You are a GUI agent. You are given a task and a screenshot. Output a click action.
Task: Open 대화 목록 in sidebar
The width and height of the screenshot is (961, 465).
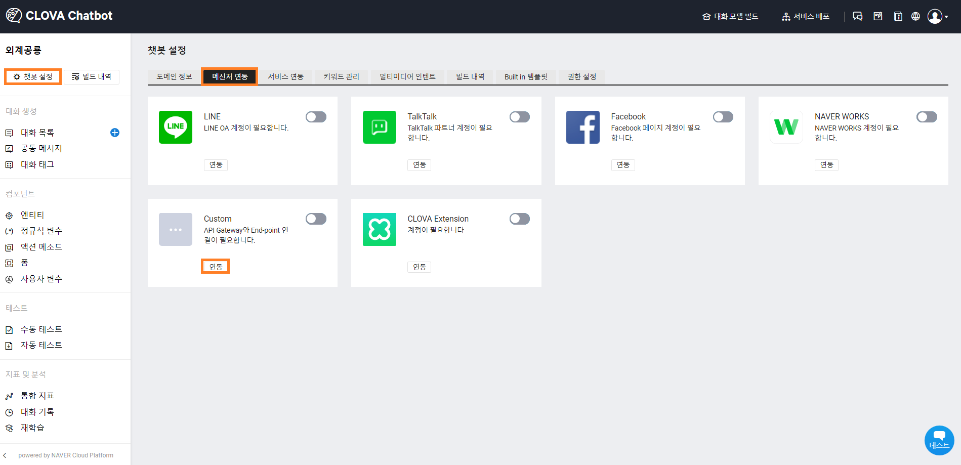37,133
